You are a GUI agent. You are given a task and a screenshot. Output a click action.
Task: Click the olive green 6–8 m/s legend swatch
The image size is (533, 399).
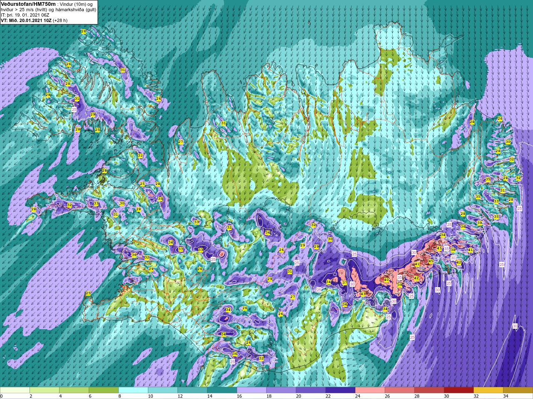tap(104, 390)
